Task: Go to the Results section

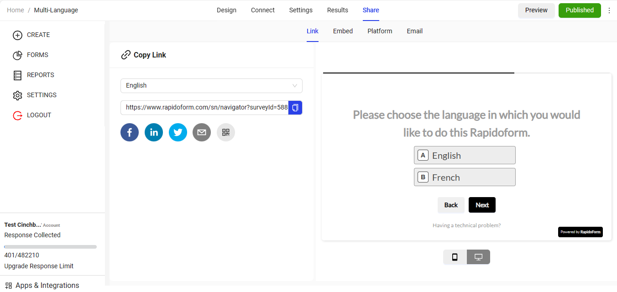Action: click(337, 10)
